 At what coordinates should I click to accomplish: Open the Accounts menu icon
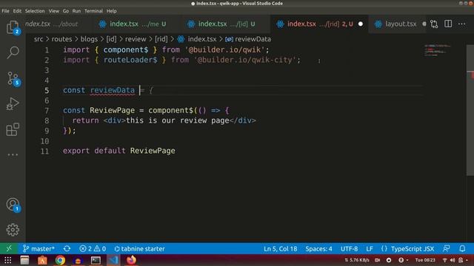point(13,205)
